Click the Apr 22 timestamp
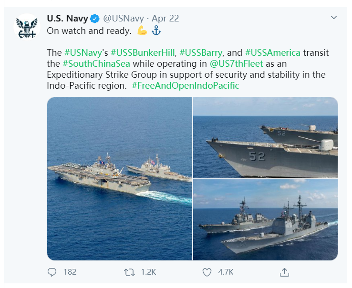This screenshot has width=352, height=288. coord(166,19)
